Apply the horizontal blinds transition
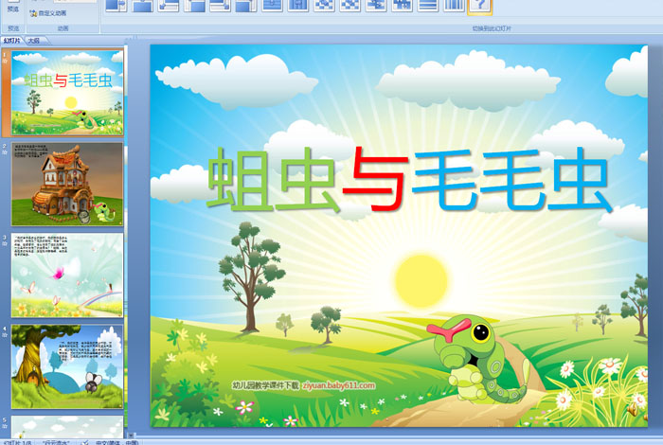 click(x=428, y=5)
